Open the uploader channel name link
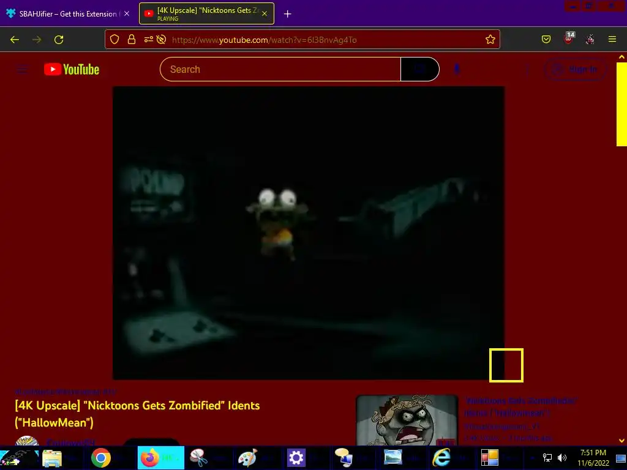The height and width of the screenshot is (470, 627). click(71, 442)
